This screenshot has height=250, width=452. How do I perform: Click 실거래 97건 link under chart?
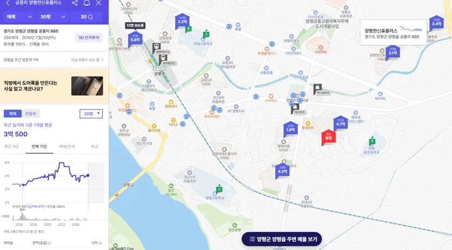[36, 207]
